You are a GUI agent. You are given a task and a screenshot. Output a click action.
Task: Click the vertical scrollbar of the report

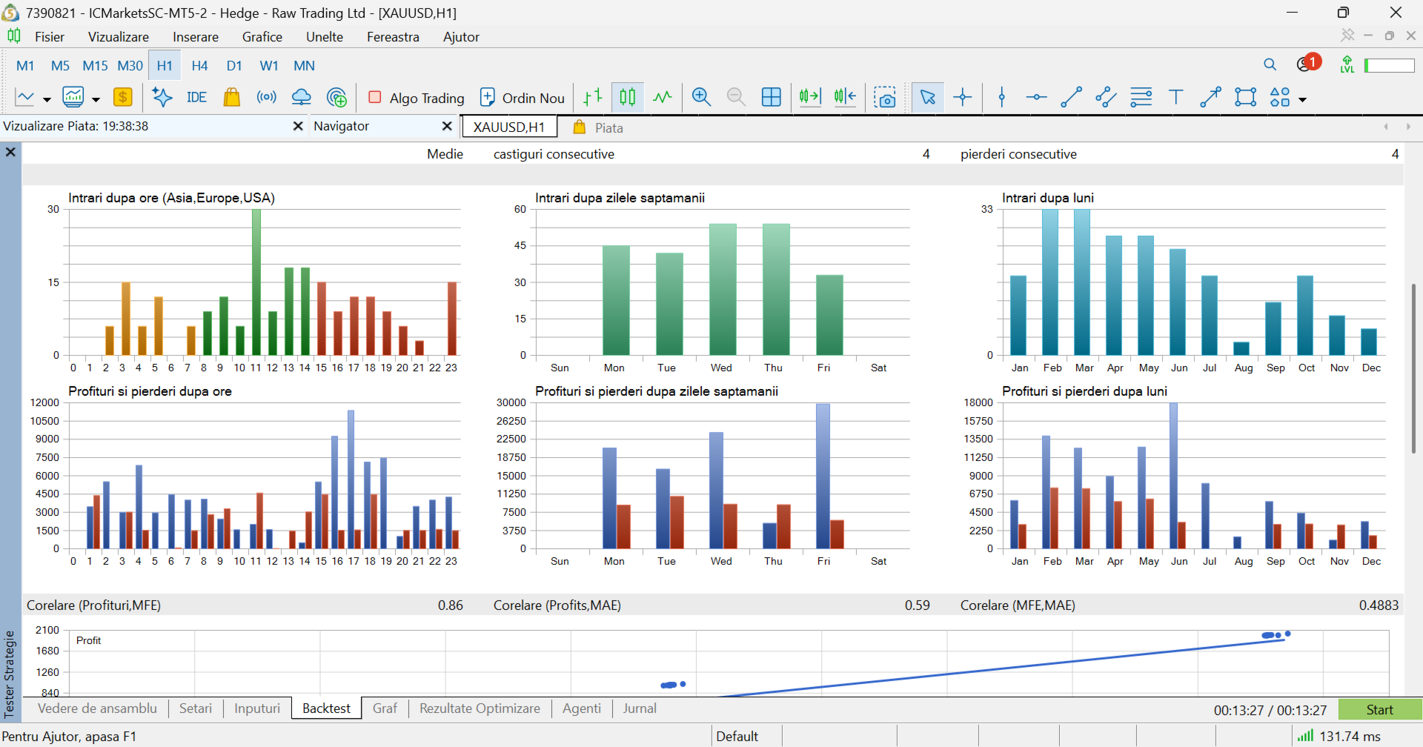tap(1413, 368)
